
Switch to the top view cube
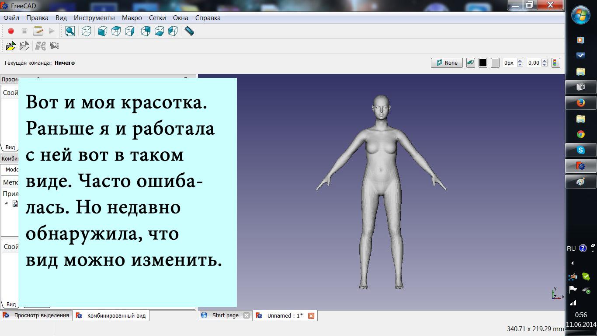tap(116, 31)
